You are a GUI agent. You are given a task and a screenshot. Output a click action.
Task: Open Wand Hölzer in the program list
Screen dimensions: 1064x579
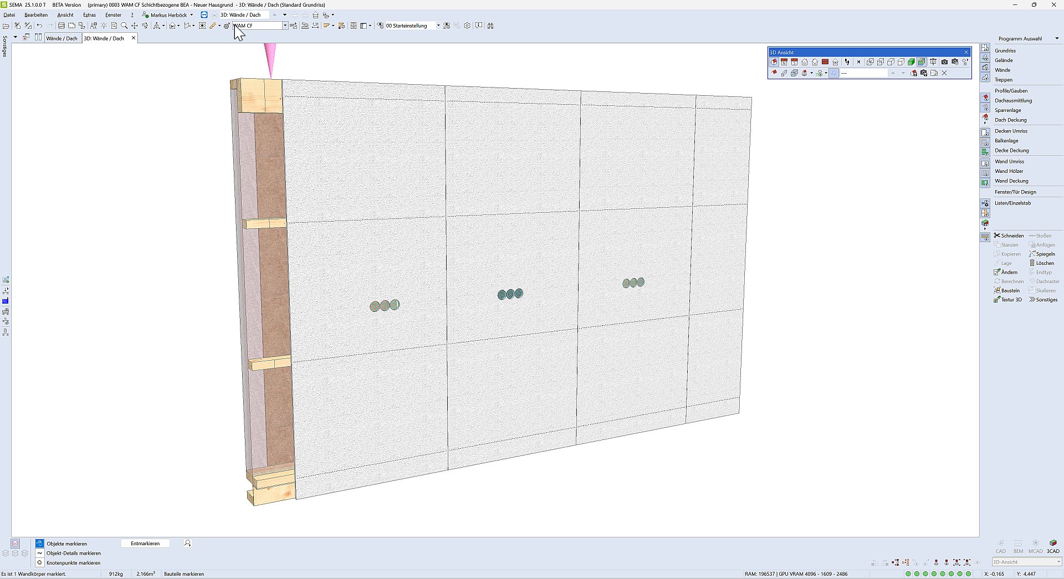(1009, 171)
